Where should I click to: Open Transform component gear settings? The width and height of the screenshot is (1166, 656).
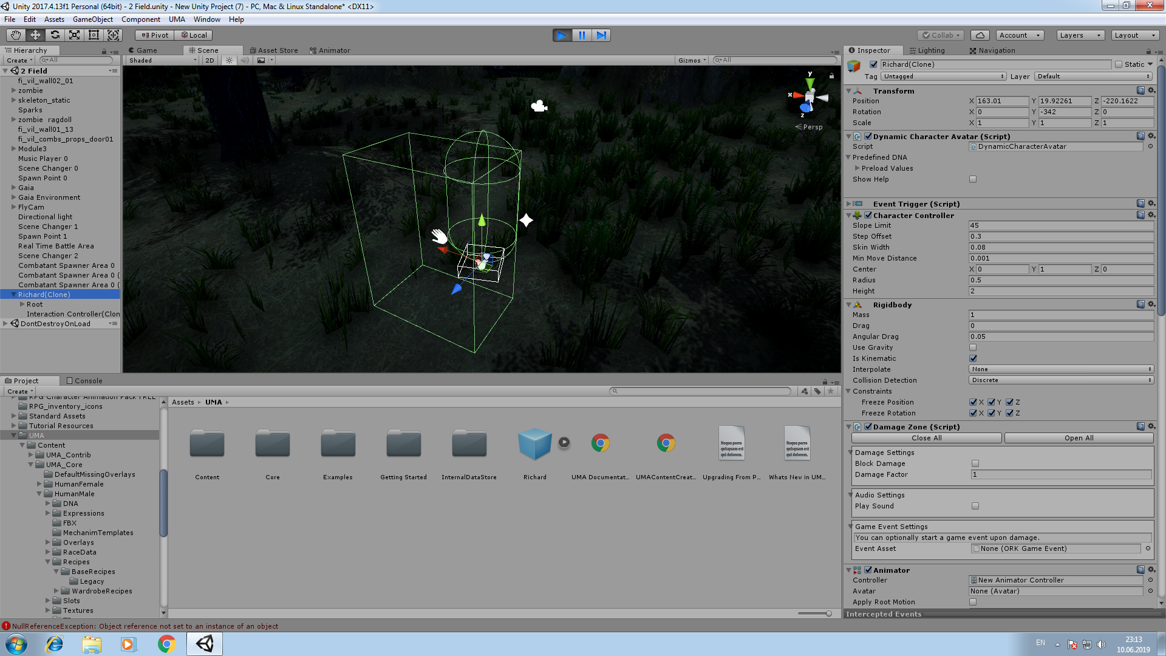pyautogui.click(x=1151, y=91)
